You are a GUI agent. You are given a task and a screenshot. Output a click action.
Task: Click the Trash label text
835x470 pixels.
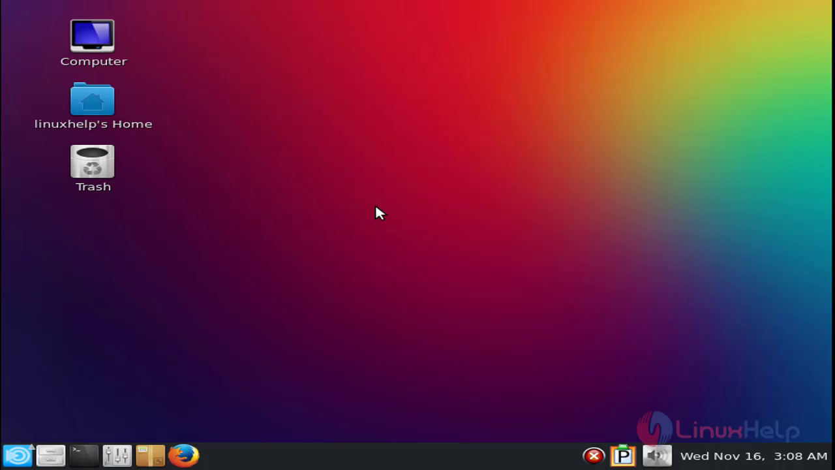tap(93, 186)
